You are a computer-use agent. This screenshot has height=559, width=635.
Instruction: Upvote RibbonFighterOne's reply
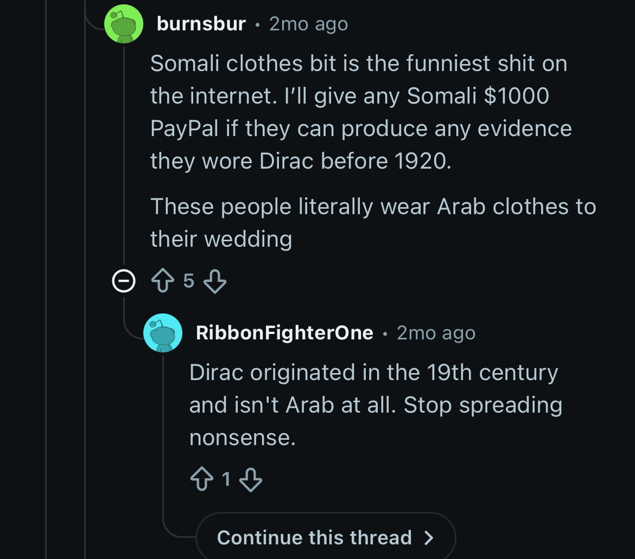tap(201, 480)
